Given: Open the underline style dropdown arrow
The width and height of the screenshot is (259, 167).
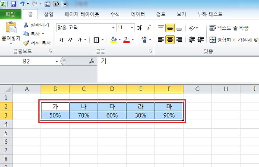Looking at the screenshot, I should click(85, 40).
